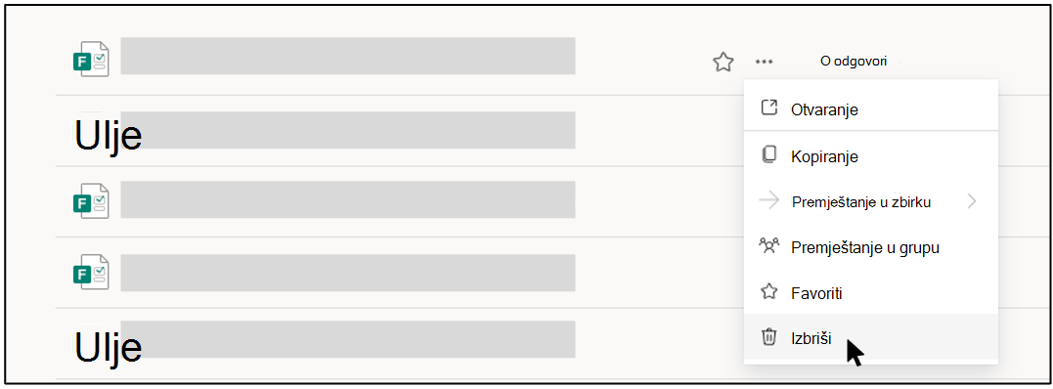Click the open-in-new-window icon beside Otvaranje
1053x389 pixels.
point(768,108)
